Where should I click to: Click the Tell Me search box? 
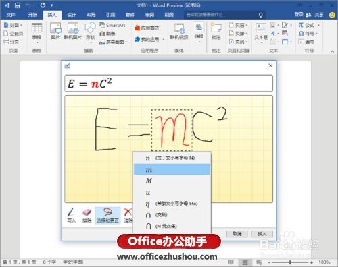click(224, 15)
